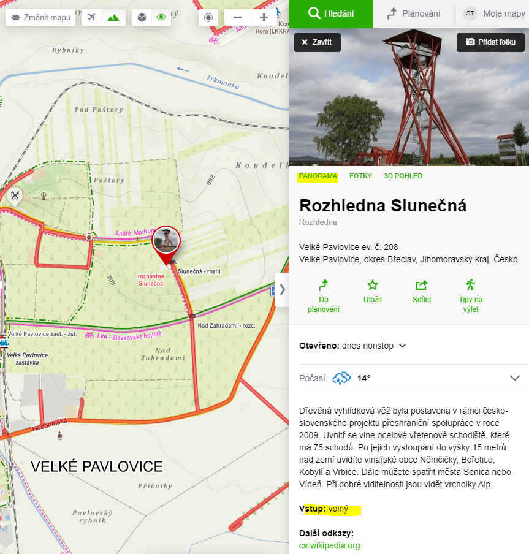This screenshot has height=554, width=529.
Task: Share the place with the Sdílet icon
Action: [422, 285]
